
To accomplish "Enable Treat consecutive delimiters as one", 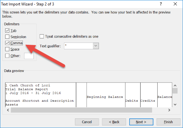I will coord(42,36).
